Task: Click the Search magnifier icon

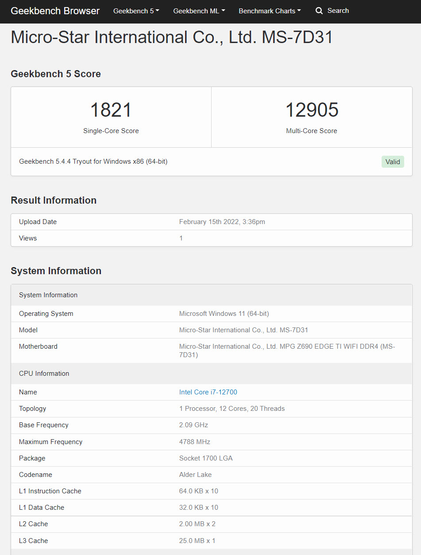Action: coord(319,11)
